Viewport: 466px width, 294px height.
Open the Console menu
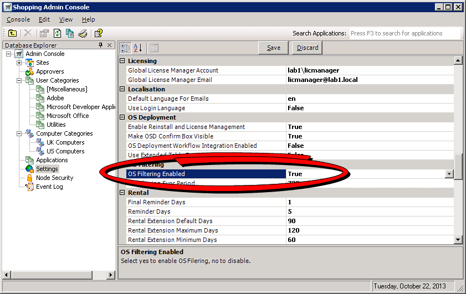tap(18, 19)
